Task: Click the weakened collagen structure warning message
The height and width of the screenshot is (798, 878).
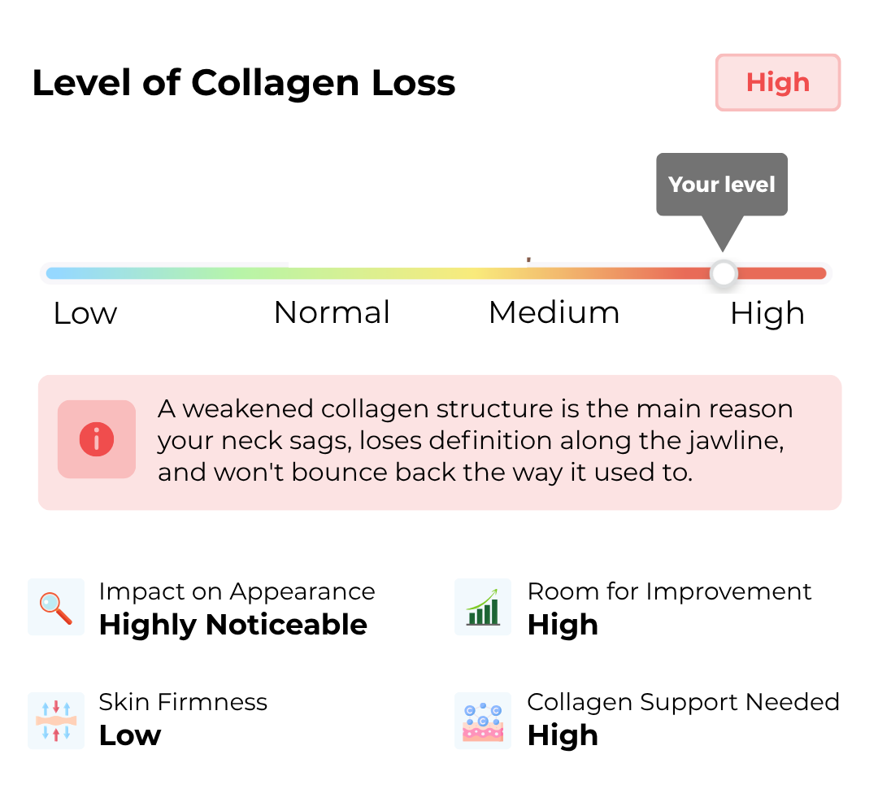Action: (475, 440)
